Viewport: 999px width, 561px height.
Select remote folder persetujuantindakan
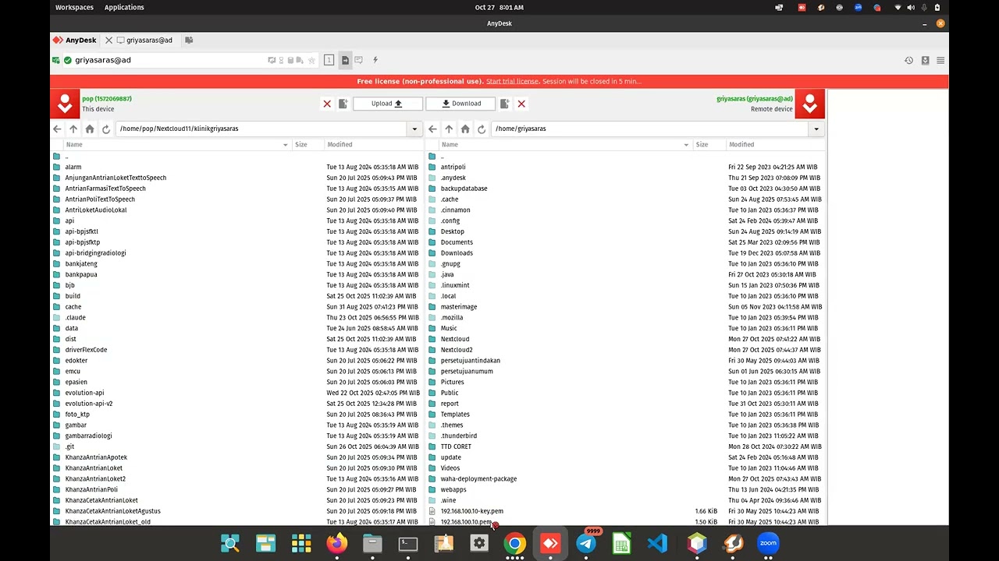point(470,361)
